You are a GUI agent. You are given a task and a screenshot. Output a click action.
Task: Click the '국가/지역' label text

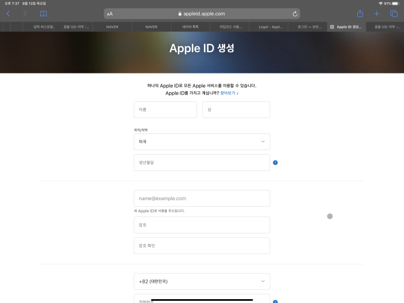tap(140, 130)
